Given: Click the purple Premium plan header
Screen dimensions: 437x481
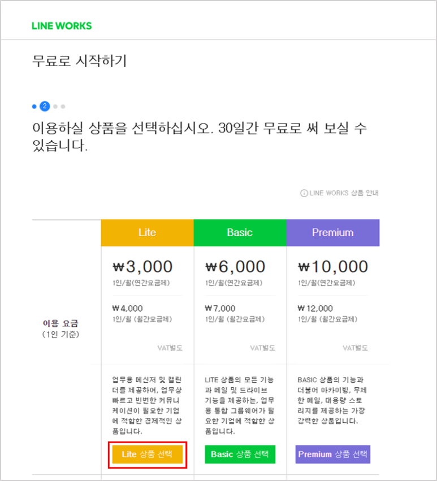Looking at the screenshot, I should (333, 233).
